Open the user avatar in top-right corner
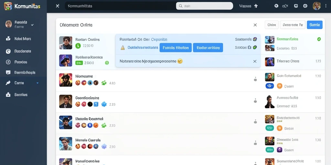The width and height of the screenshot is (331, 165). [x=317, y=6]
